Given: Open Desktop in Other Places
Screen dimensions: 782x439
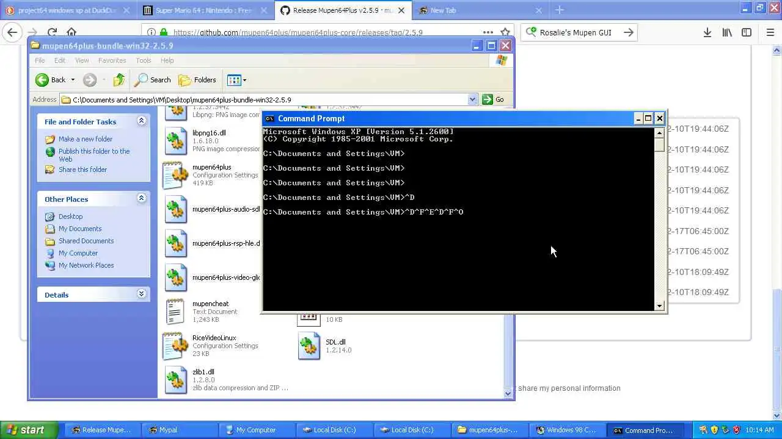Looking at the screenshot, I should pos(70,216).
